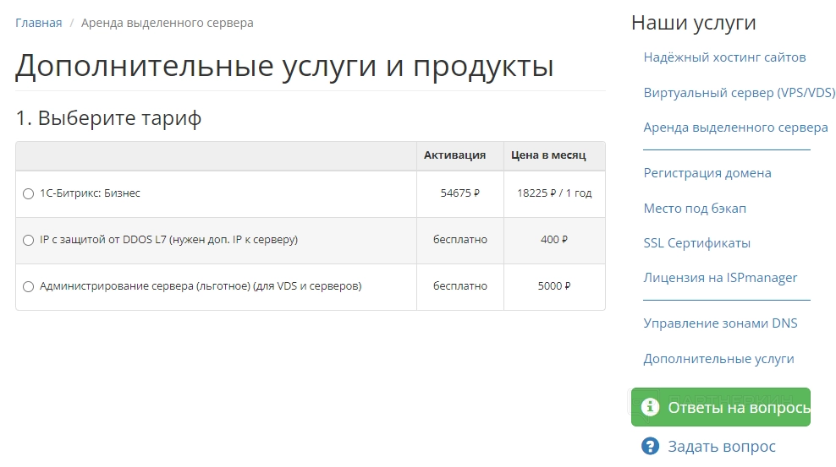Screen dimensions: 836x467
Task: Navigate to Аренда выделенного сервера in sidebar
Action: coord(735,128)
